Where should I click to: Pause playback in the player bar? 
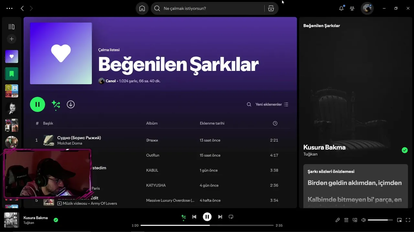207,217
